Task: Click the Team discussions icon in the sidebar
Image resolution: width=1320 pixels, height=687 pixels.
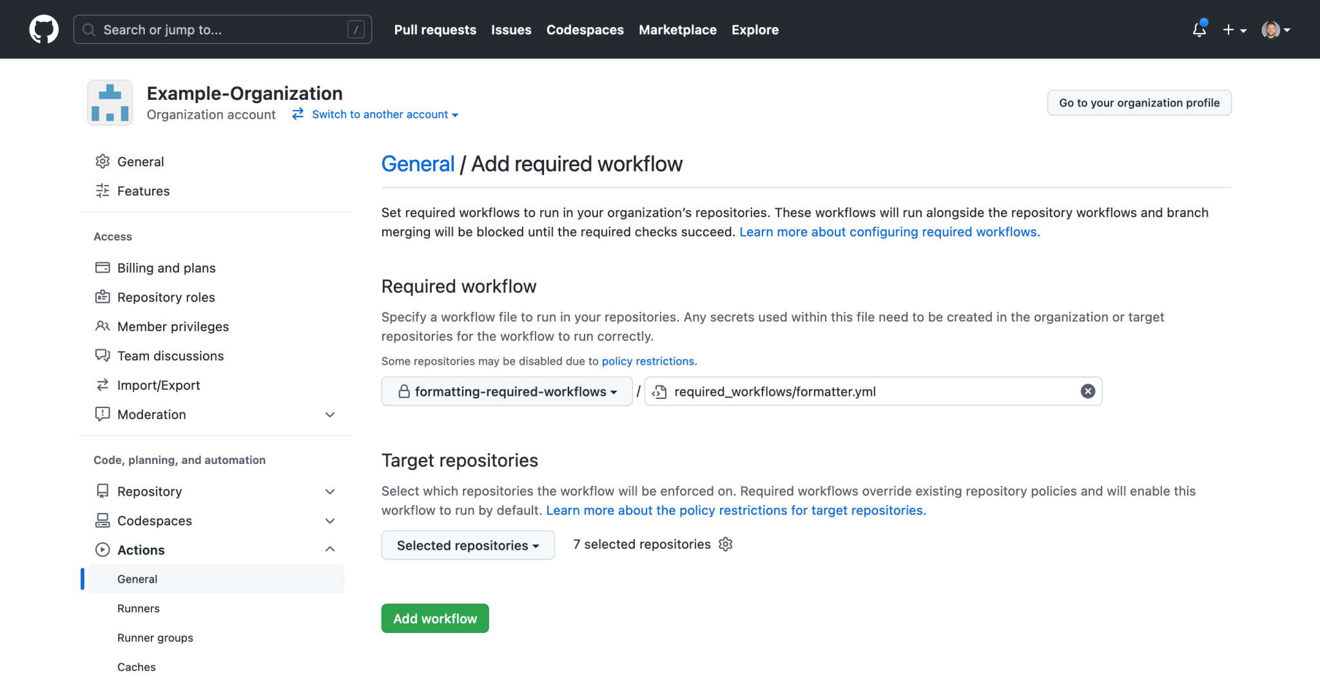Action: [103, 355]
